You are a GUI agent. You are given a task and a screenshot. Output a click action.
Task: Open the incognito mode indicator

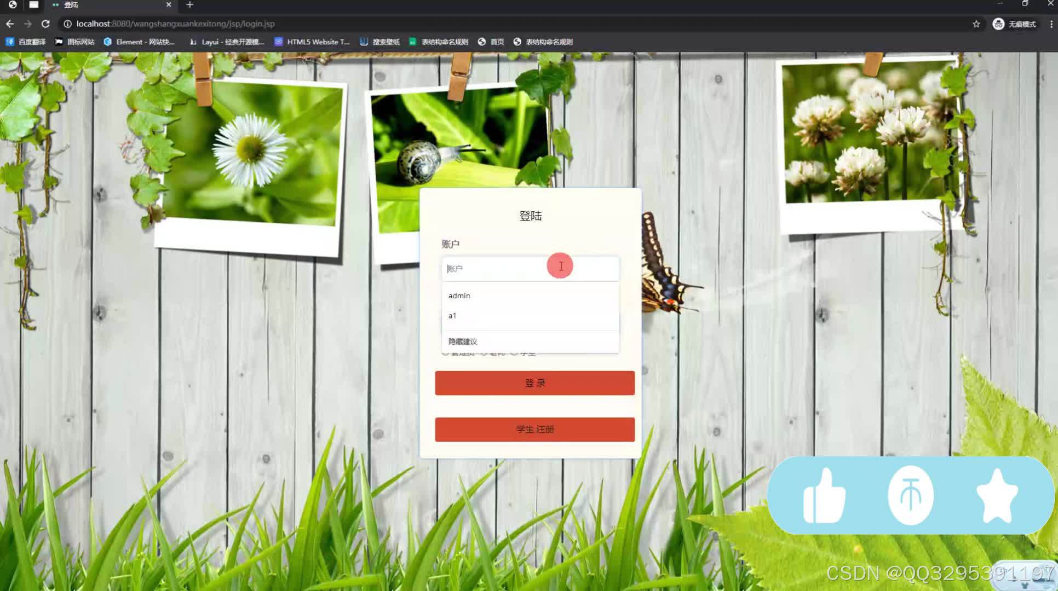[1014, 24]
